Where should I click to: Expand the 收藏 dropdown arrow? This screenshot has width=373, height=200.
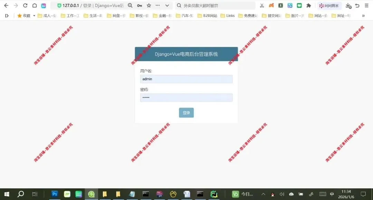[x=34, y=16]
